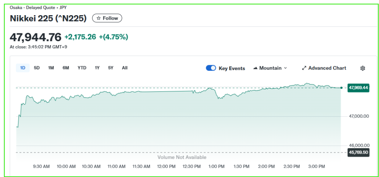The height and width of the screenshot is (177, 379).
Task: Switch to the 5D range
Action: coord(37,68)
